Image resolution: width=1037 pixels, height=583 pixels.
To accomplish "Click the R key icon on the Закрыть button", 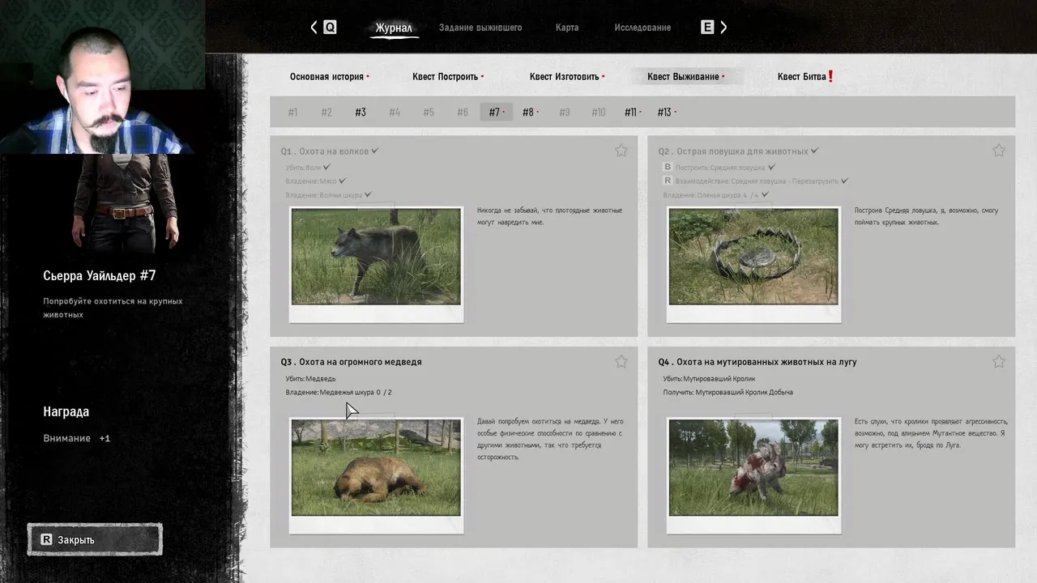I will [46, 539].
